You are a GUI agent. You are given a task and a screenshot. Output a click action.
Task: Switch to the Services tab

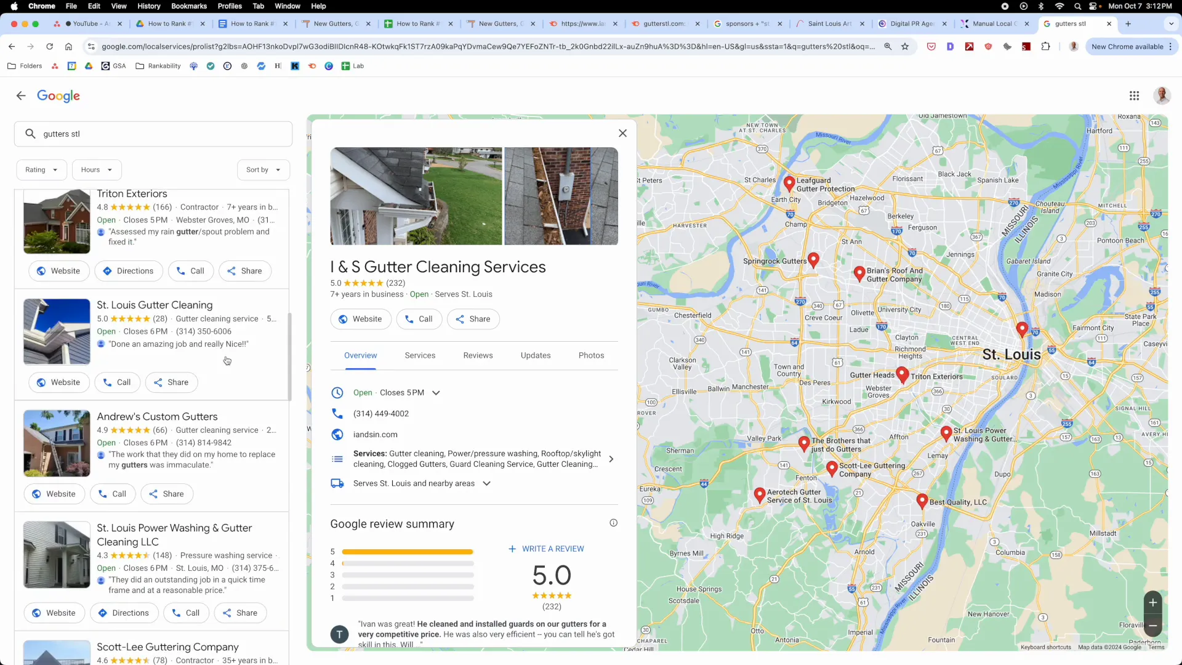(x=420, y=355)
